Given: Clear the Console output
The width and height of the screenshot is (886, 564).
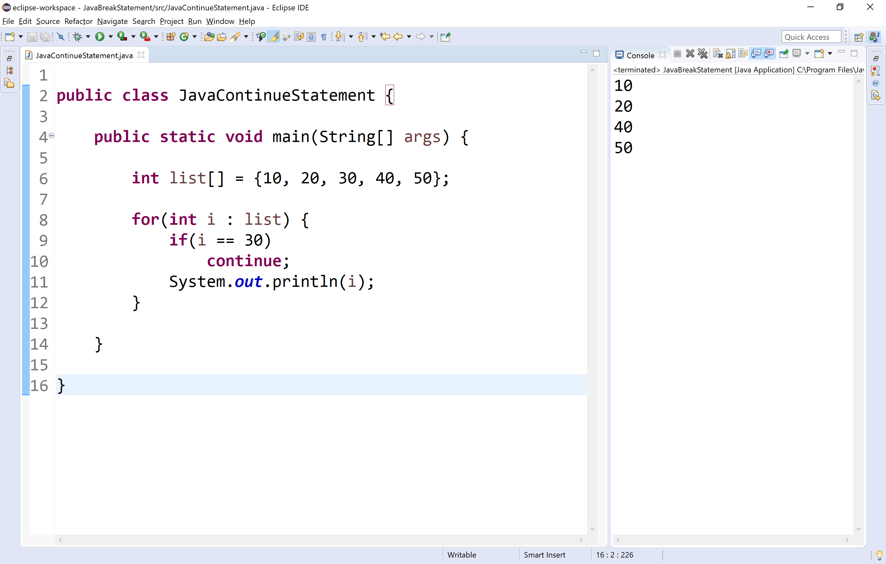Looking at the screenshot, I should [717, 53].
